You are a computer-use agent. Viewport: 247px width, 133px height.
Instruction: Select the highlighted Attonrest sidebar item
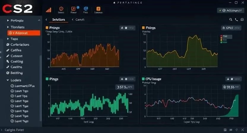(x=23, y=33)
